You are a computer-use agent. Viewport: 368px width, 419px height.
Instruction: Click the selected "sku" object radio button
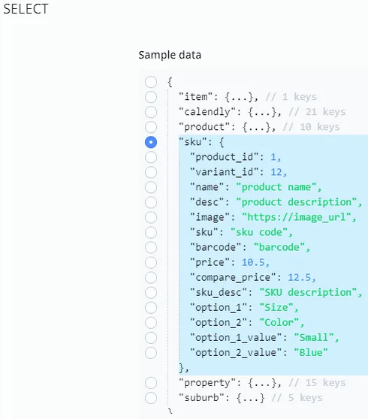pyautogui.click(x=151, y=142)
